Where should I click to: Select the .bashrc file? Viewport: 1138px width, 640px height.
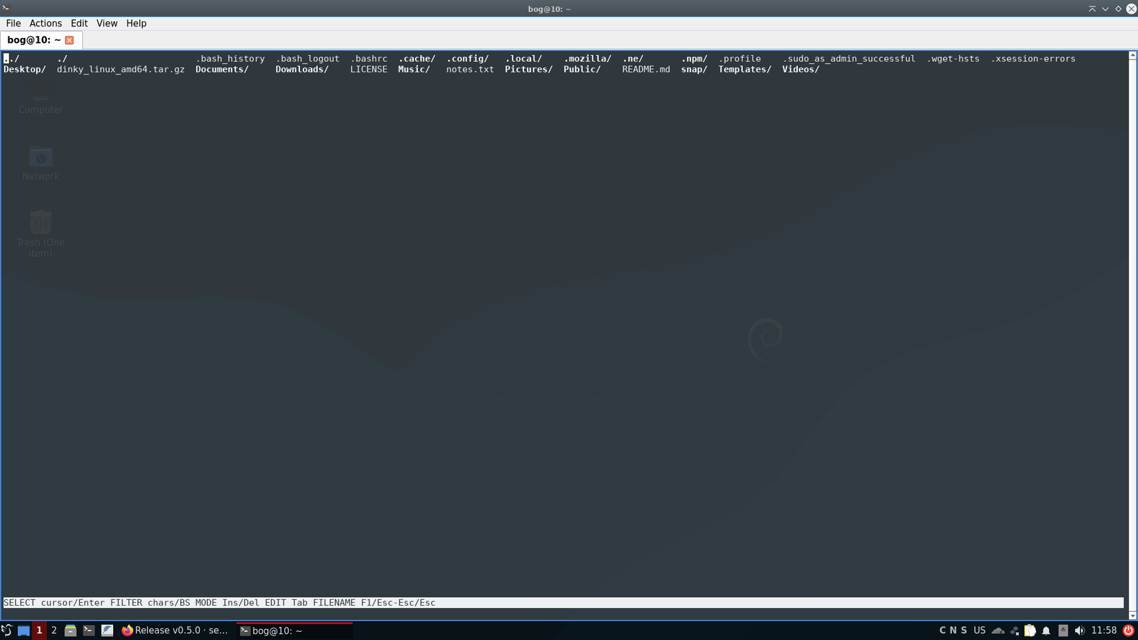pyautogui.click(x=369, y=59)
